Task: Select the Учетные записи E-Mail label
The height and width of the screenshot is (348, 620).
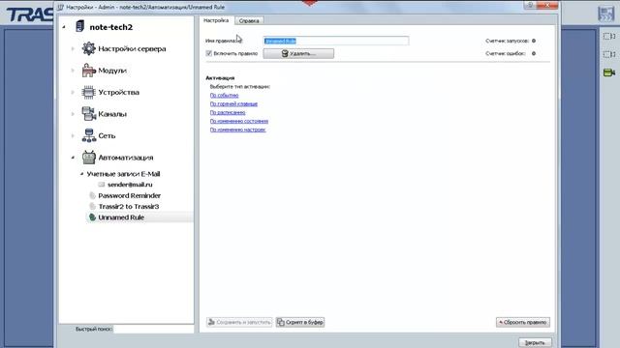Action: click(x=123, y=174)
